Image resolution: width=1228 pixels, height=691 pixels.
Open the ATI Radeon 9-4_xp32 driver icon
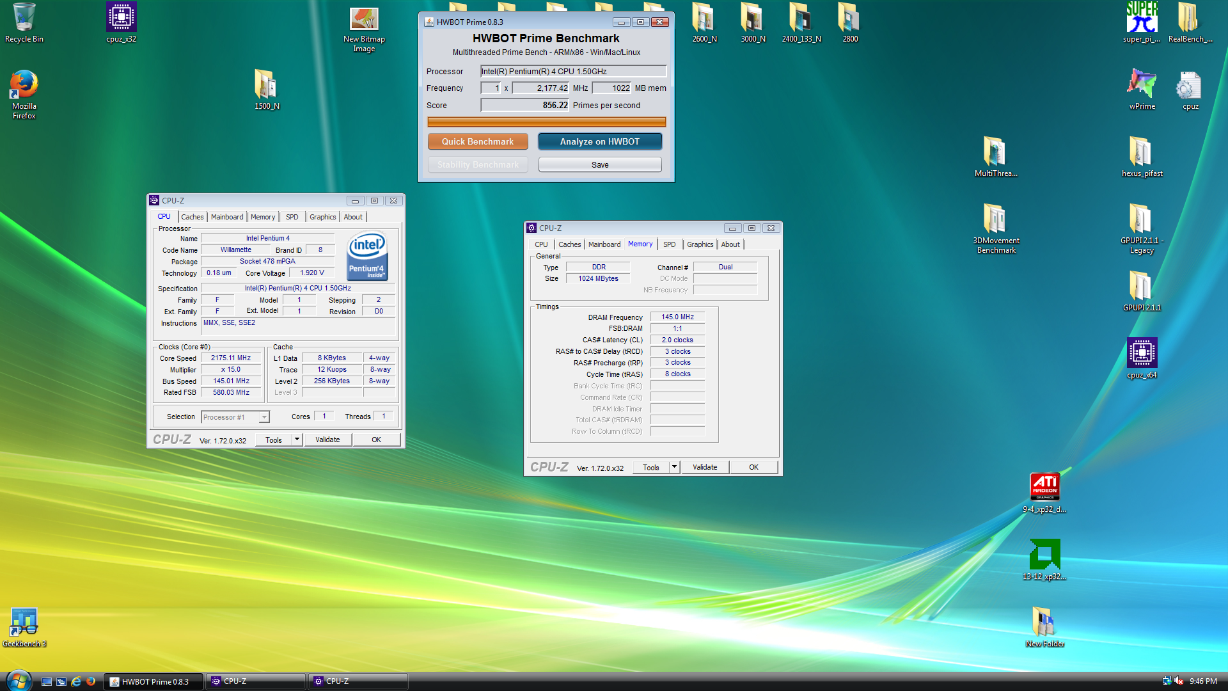point(1044,493)
